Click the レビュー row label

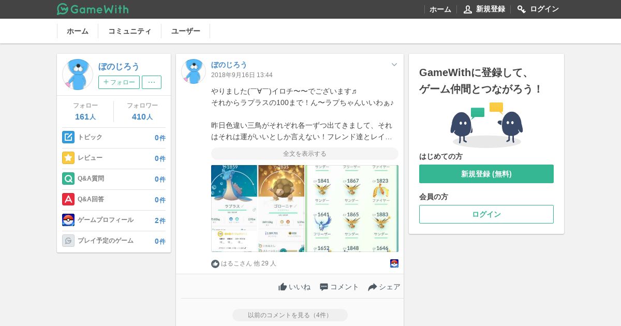[90, 158]
